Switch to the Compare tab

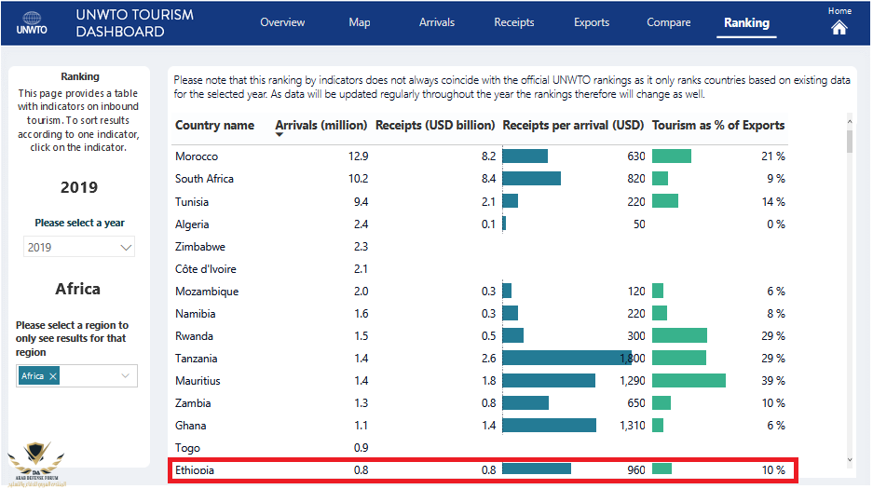point(669,22)
